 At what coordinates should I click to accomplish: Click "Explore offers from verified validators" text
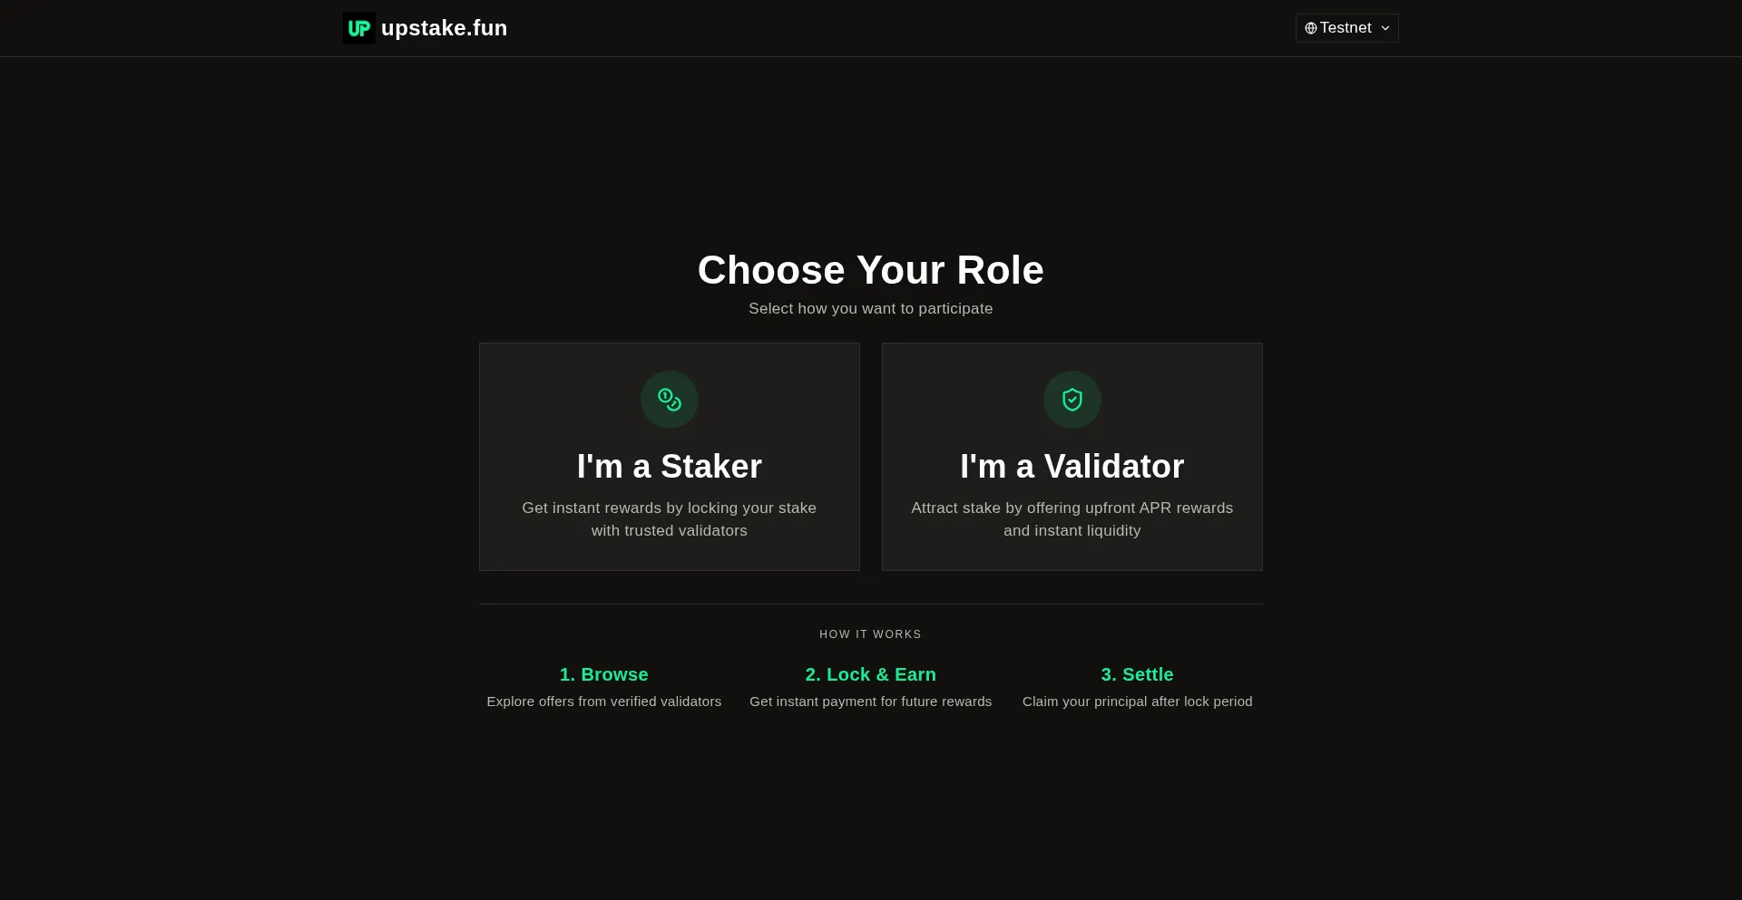tap(603, 702)
